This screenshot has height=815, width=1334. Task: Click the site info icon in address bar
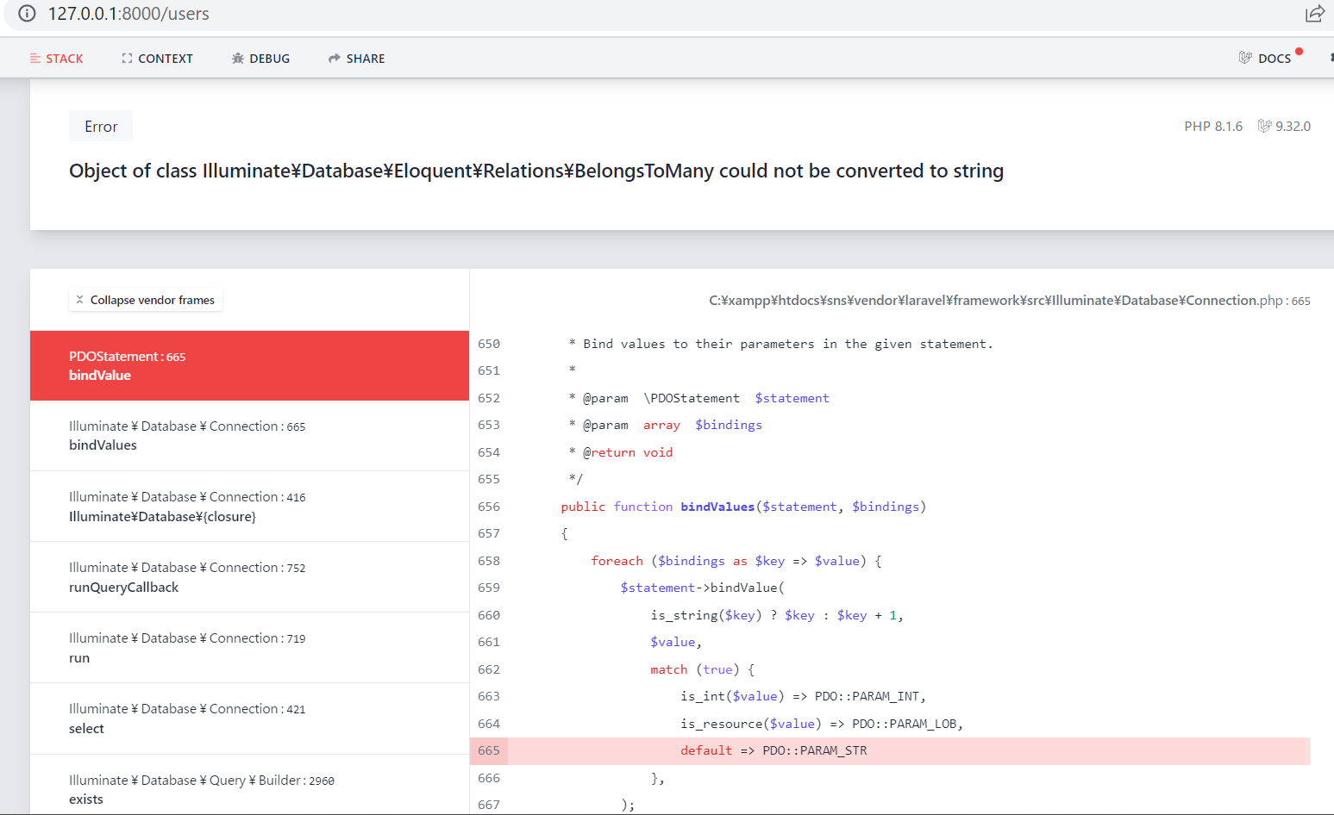point(27,14)
